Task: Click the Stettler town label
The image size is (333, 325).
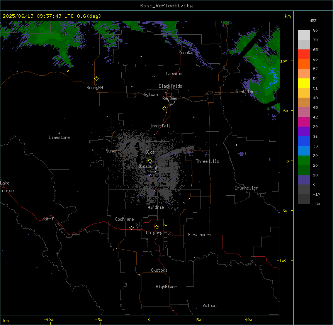Action: [x=245, y=91]
